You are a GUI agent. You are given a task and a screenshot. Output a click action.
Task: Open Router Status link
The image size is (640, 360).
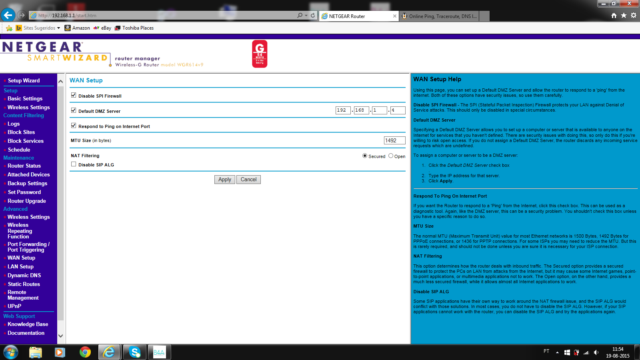pyautogui.click(x=24, y=166)
